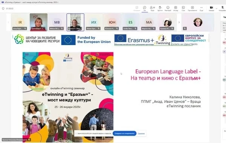Select the self-view avatar tile at far right
This screenshot has width=226, height=143.
tap(198, 22)
